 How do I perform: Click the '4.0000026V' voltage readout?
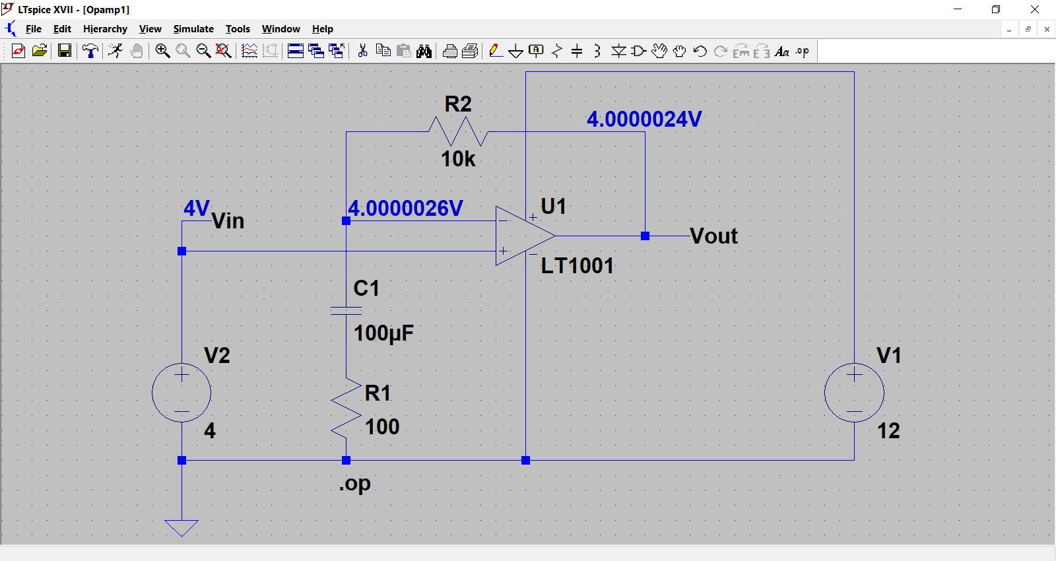[405, 209]
